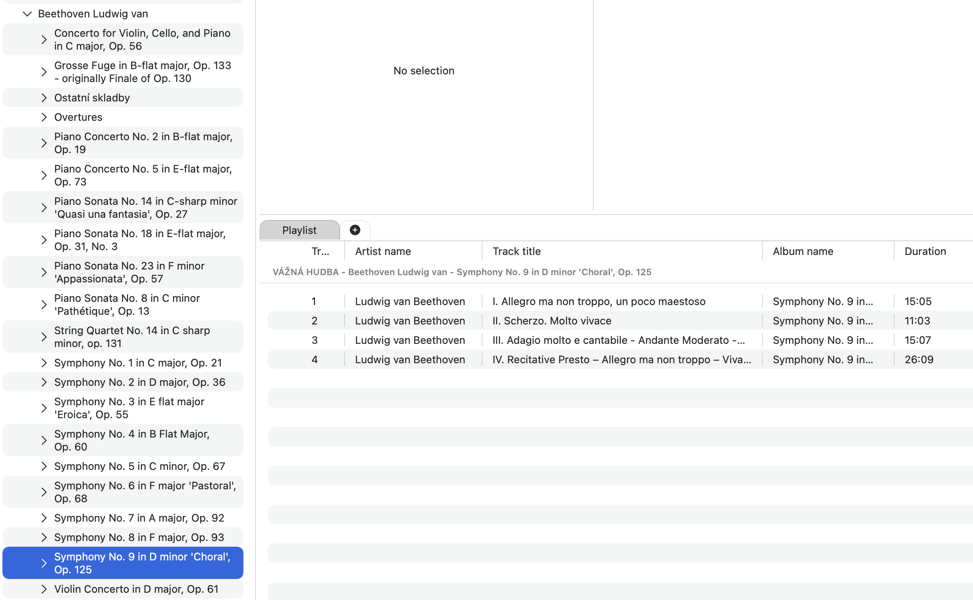This screenshot has height=600, width=973.
Task: Select Violin Concerto in D major, Op. 61
Action: (136, 589)
